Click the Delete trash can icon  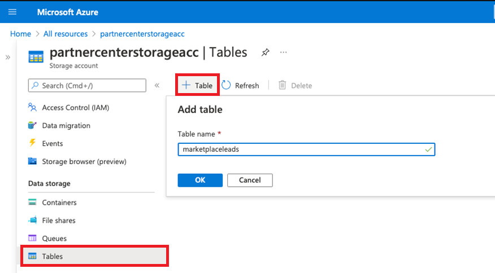pyautogui.click(x=282, y=85)
